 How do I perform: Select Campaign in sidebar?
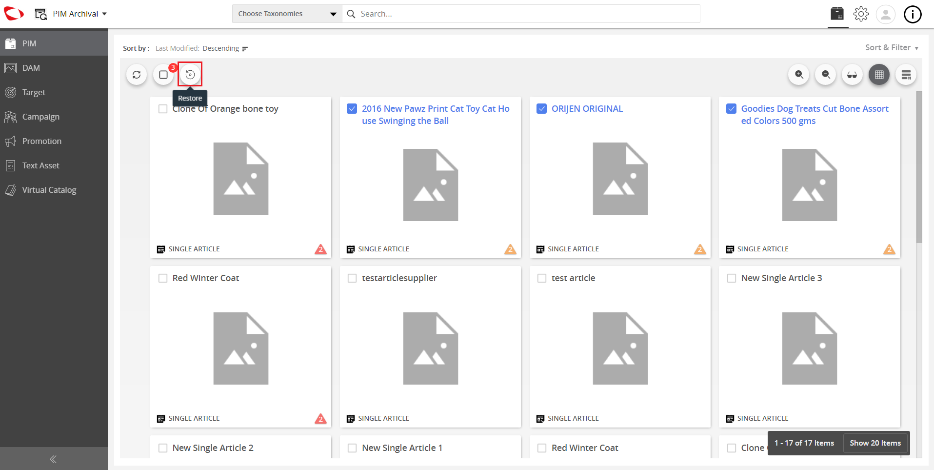[x=54, y=117]
